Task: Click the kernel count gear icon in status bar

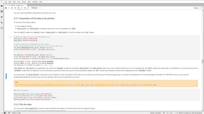Action: [9, 113]
